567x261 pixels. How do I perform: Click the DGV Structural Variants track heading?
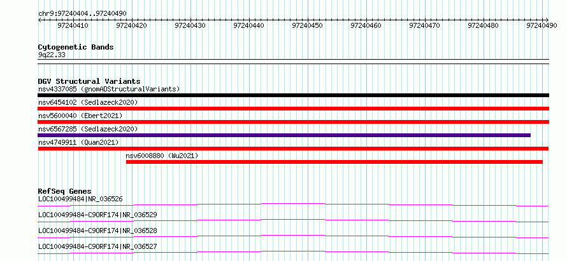89,81
